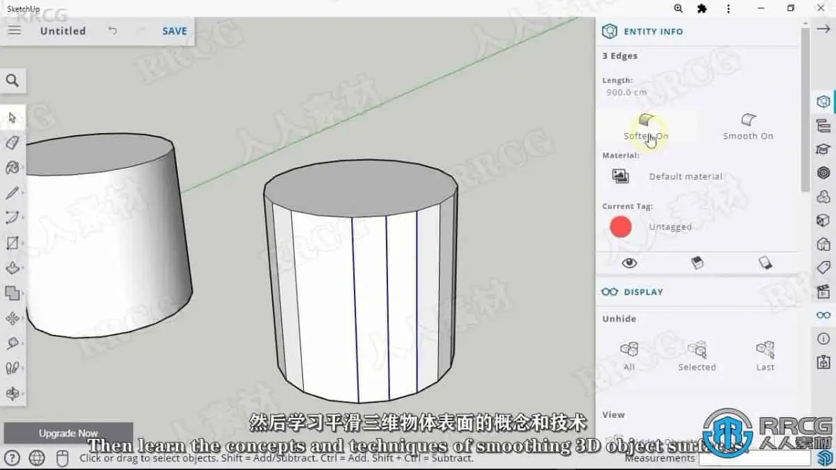This screenshot has height=470, width=836.
Task: Select the Line pencil tool
Action: [x=13, y=193]
